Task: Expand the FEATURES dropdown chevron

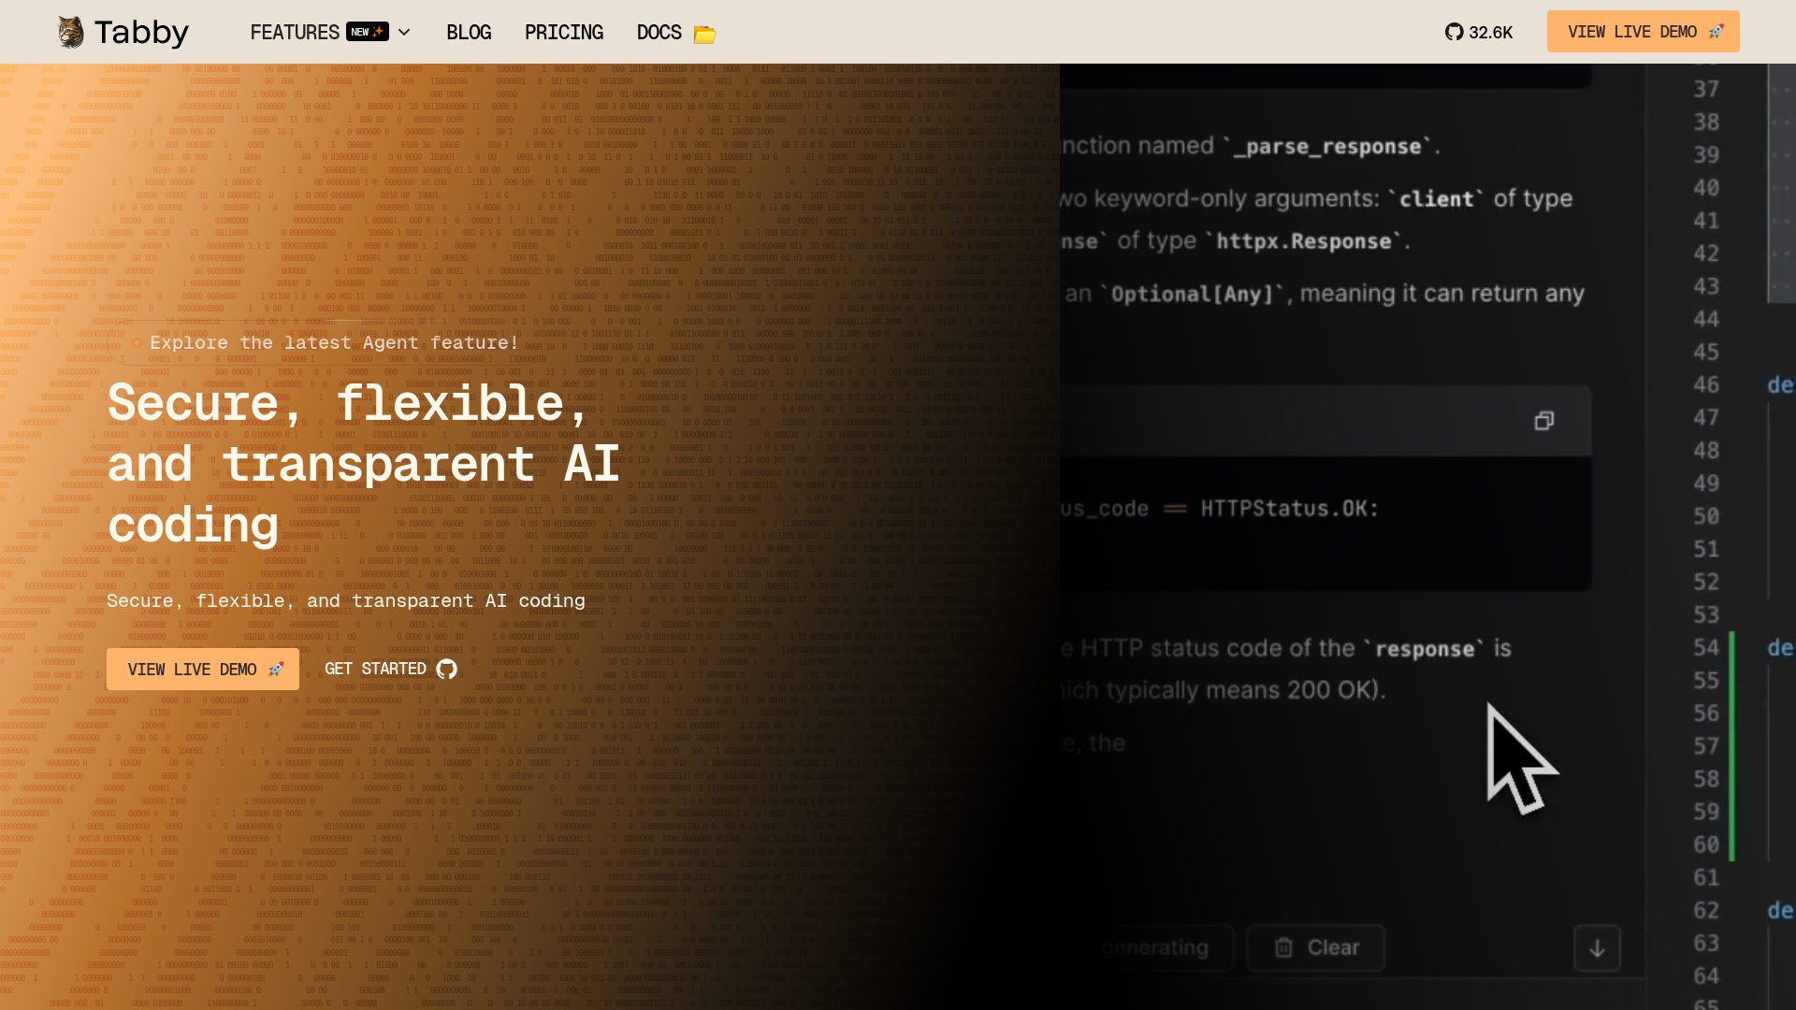Action: (x=403, y=32)
